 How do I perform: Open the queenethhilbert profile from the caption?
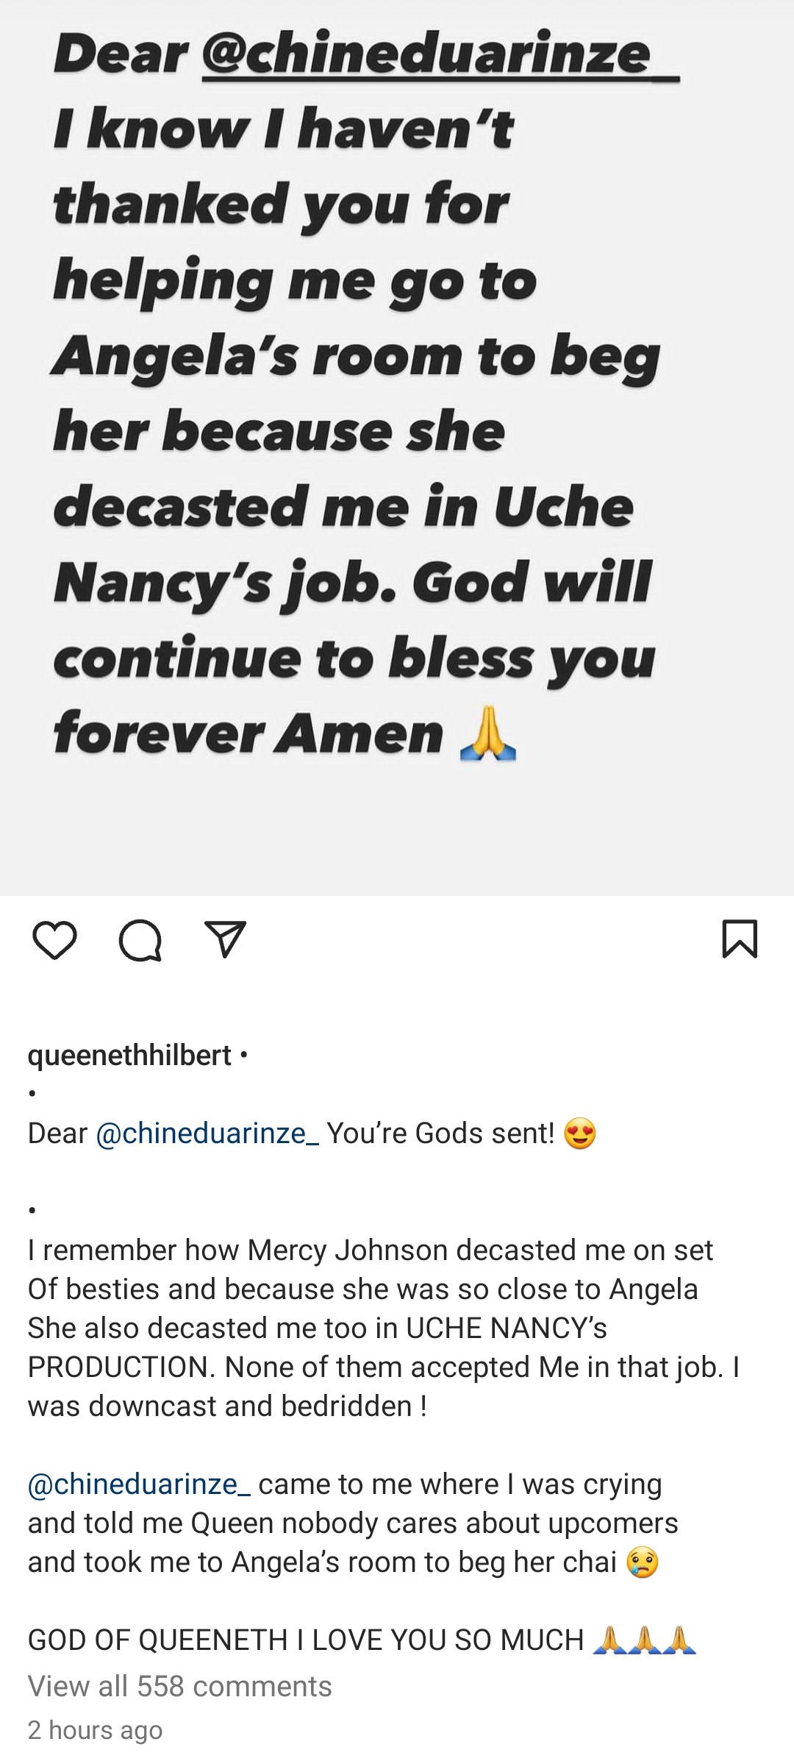pyautogui.click(x=129, y=1055)
